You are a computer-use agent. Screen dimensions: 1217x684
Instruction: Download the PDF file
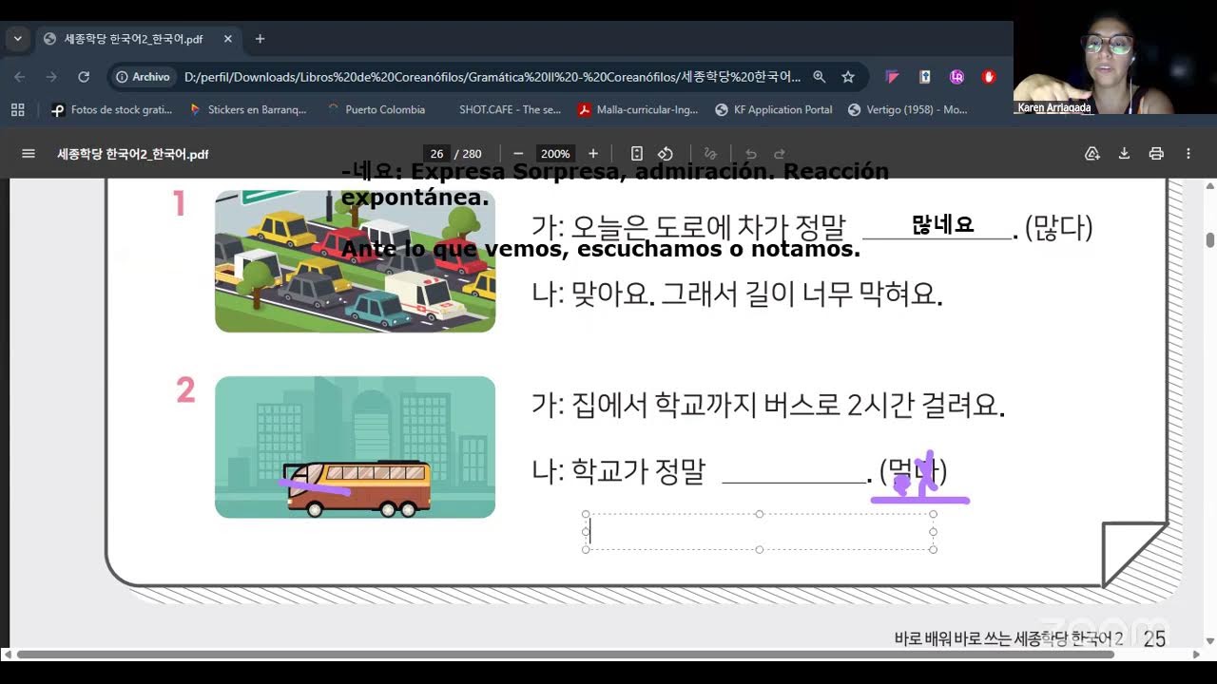(x=1124, y=154)
